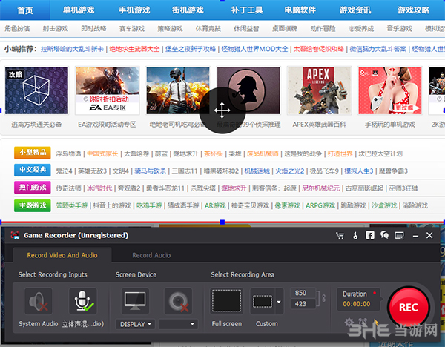Open the PUBG helmet soldier thumbnail
Viewport: 445px width, 347px height.
coord(178,90)
